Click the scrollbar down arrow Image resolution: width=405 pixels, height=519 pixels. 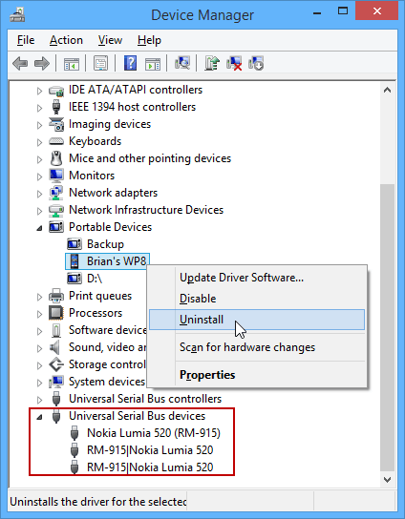click(x=388, y=479)
